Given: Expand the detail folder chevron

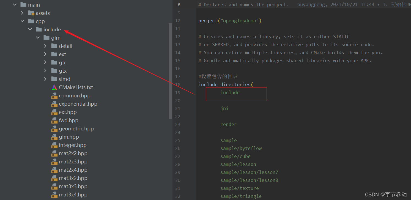Looking at the screenshot, I should pyautogui.click(x=45, y=46).
